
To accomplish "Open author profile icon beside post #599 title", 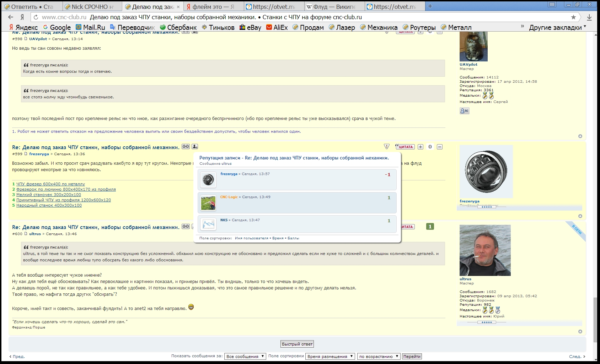I will [195, 146].
